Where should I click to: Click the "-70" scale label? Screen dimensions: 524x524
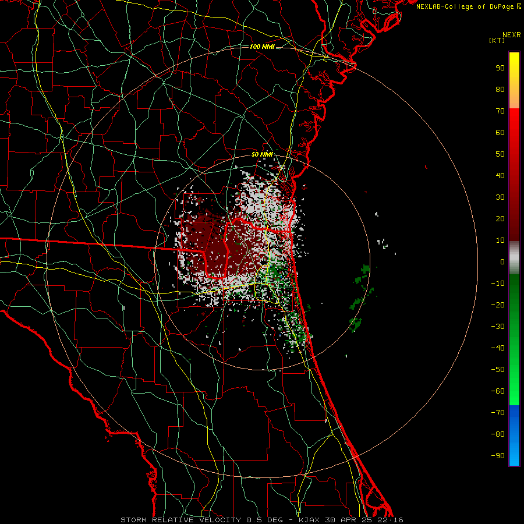tap(498, 413)
